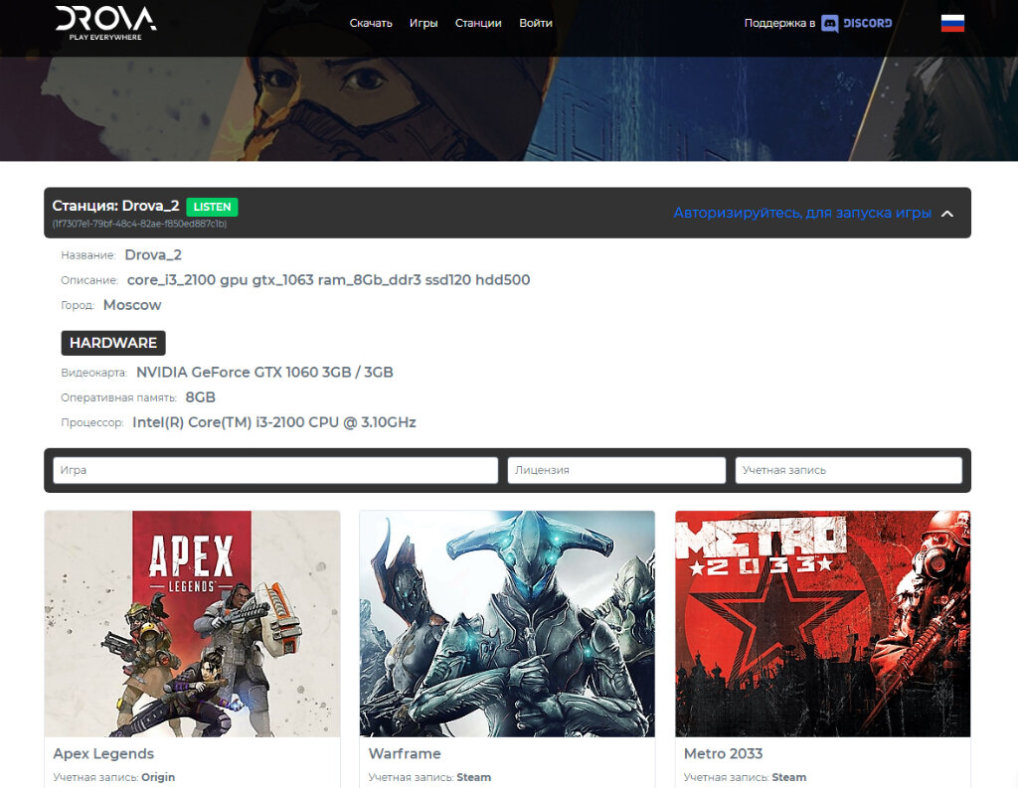Open the Warframe cover image

click(x=507, y=624)
